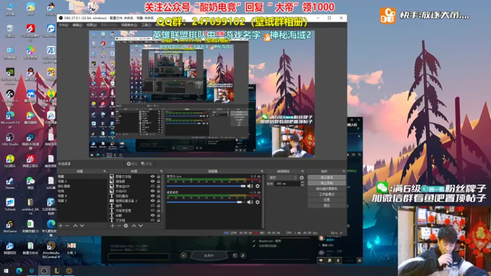The height and width of the screenshot is (276, 491).
Task: Add a new source with the plus icon in the Sources panel
Action: (x=112, y=226)
